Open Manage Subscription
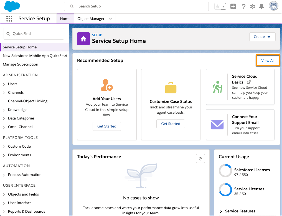Viewport: 282px width, 216px height. pyautogui.click(x=21, y=64)
